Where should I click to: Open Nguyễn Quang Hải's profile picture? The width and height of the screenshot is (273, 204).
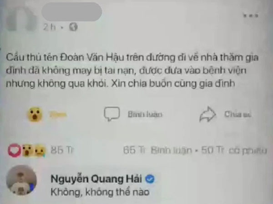click(x=21, y=180)
